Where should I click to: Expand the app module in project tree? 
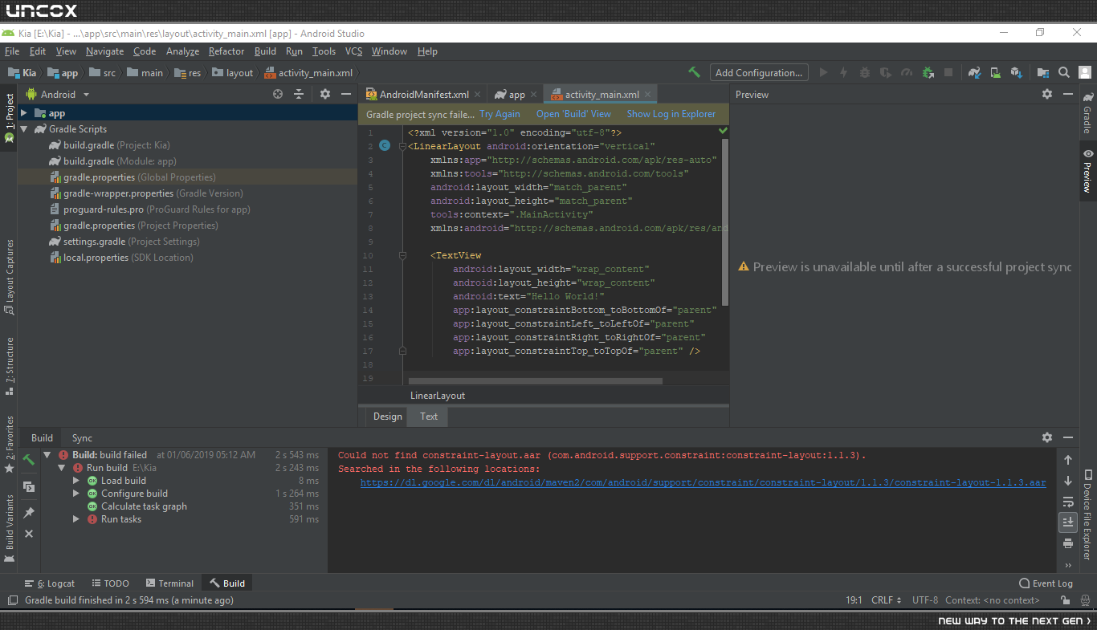click(24, 113)
